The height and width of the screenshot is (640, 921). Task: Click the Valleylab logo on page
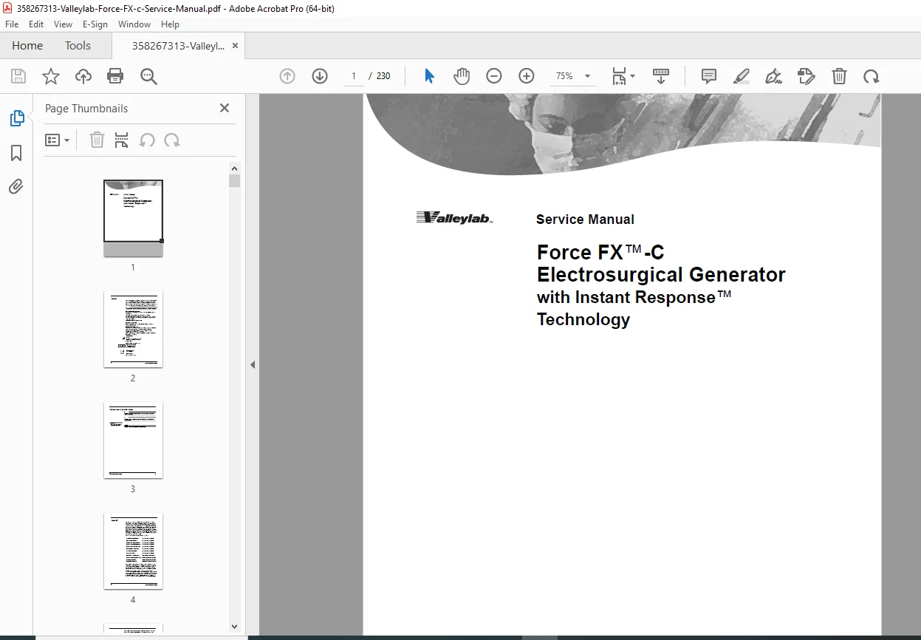[x=454, y=217]
